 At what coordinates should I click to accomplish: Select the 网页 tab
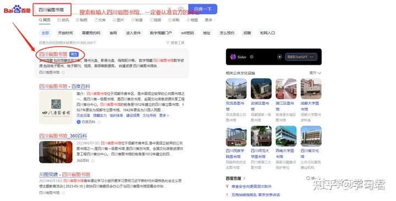(x=45, y=20)
